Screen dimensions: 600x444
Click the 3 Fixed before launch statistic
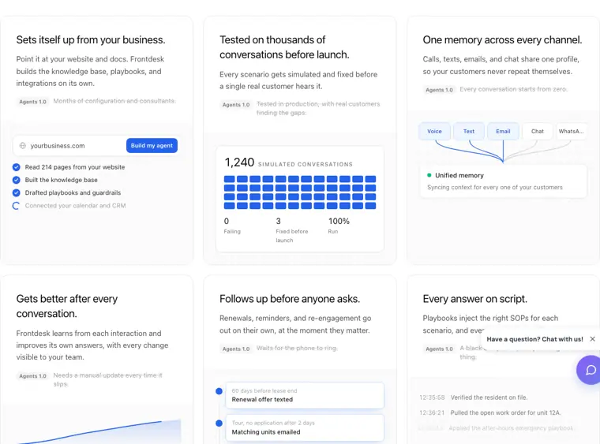pyautogui.click(x=292, y=230)
